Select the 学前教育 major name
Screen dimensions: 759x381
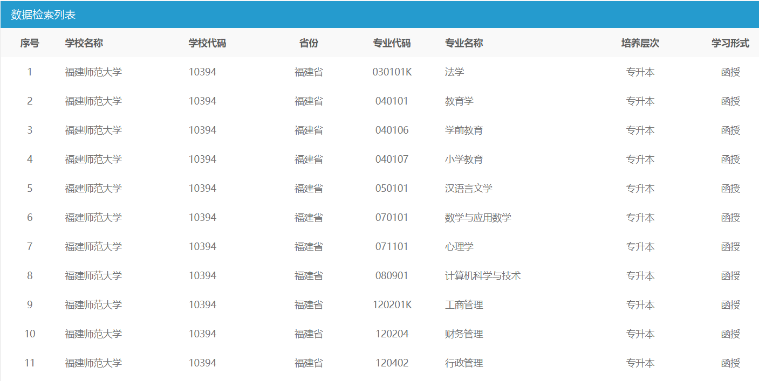pyautogui.click(x=464, y=130)
